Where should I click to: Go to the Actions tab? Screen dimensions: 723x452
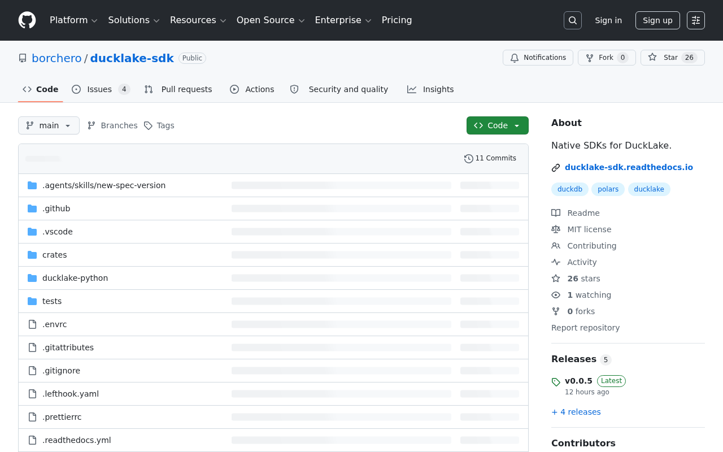pos(252,89)
